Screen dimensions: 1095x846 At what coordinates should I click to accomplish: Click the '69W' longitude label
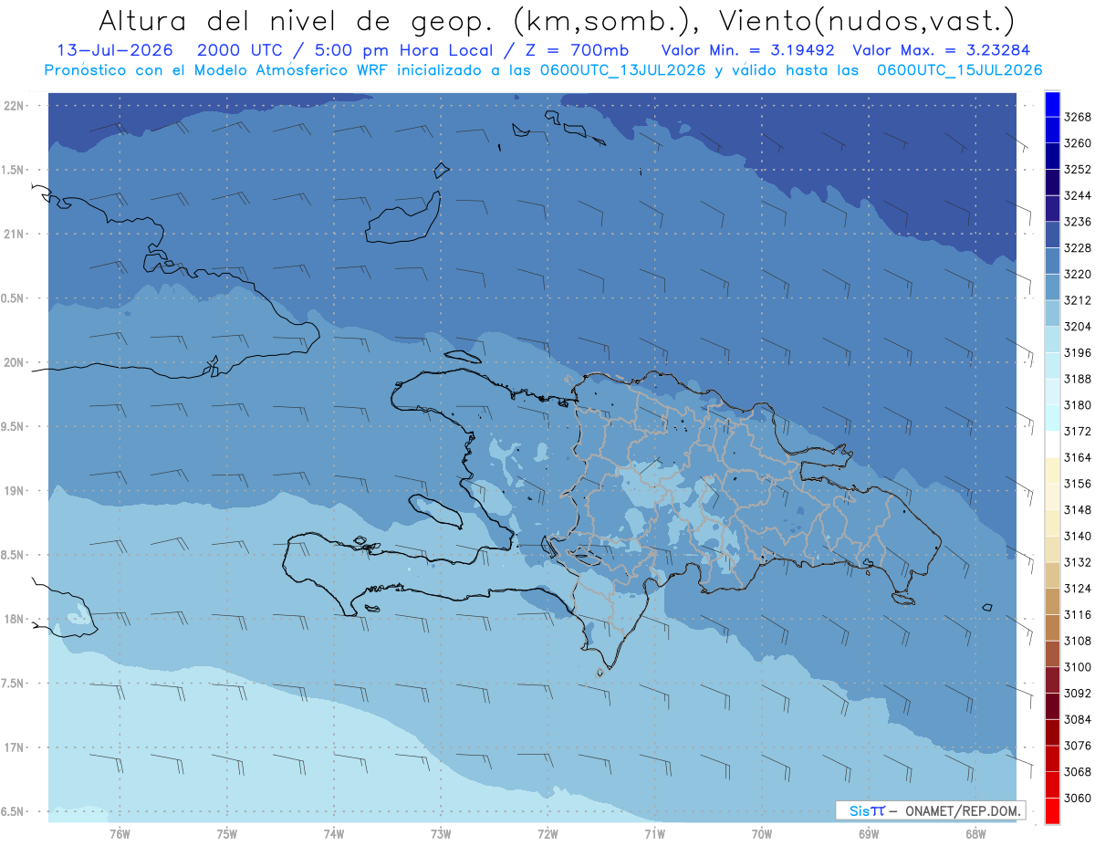pos(869,833)
